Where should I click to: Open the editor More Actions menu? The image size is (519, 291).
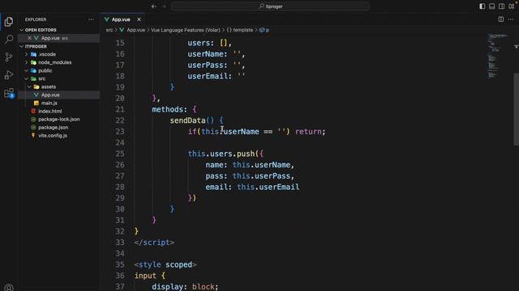510,19
